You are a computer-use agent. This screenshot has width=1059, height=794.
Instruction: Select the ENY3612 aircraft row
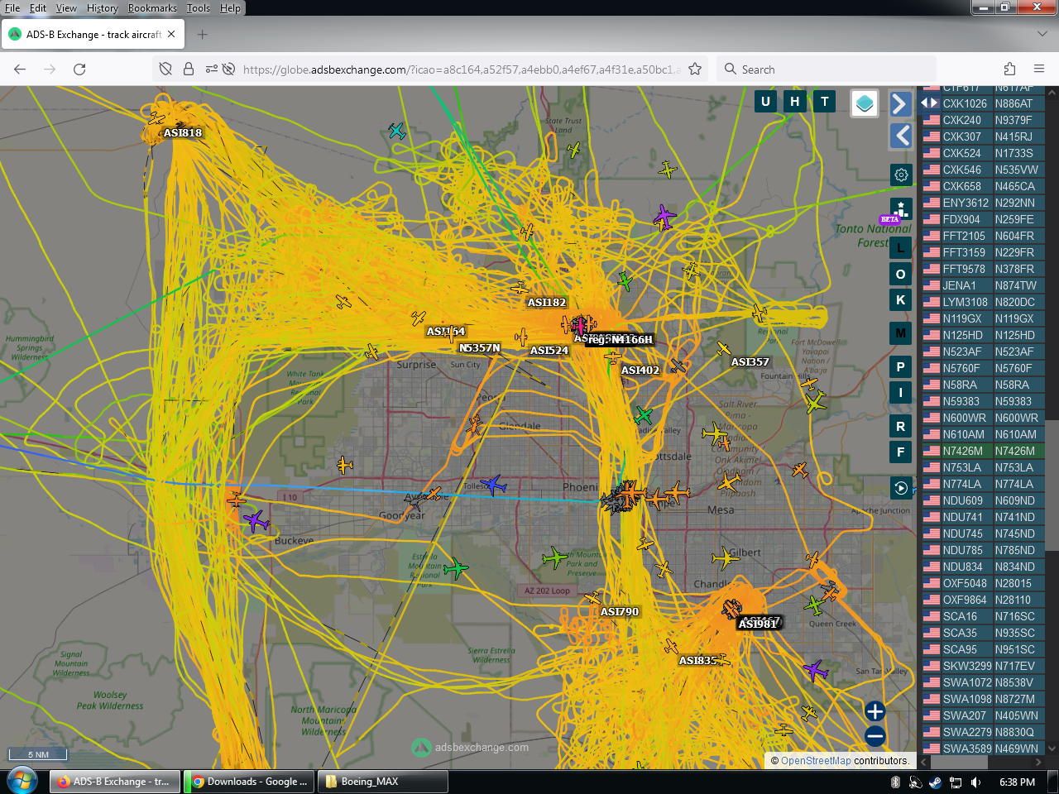tap(983, 203)
